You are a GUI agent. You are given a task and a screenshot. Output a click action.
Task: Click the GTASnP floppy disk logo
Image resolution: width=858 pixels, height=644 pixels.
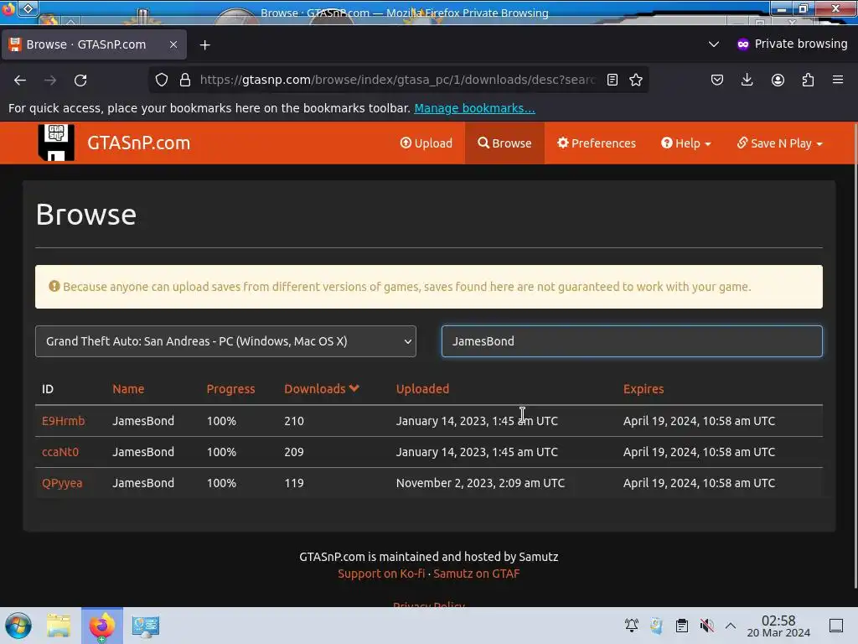(56, 143)
